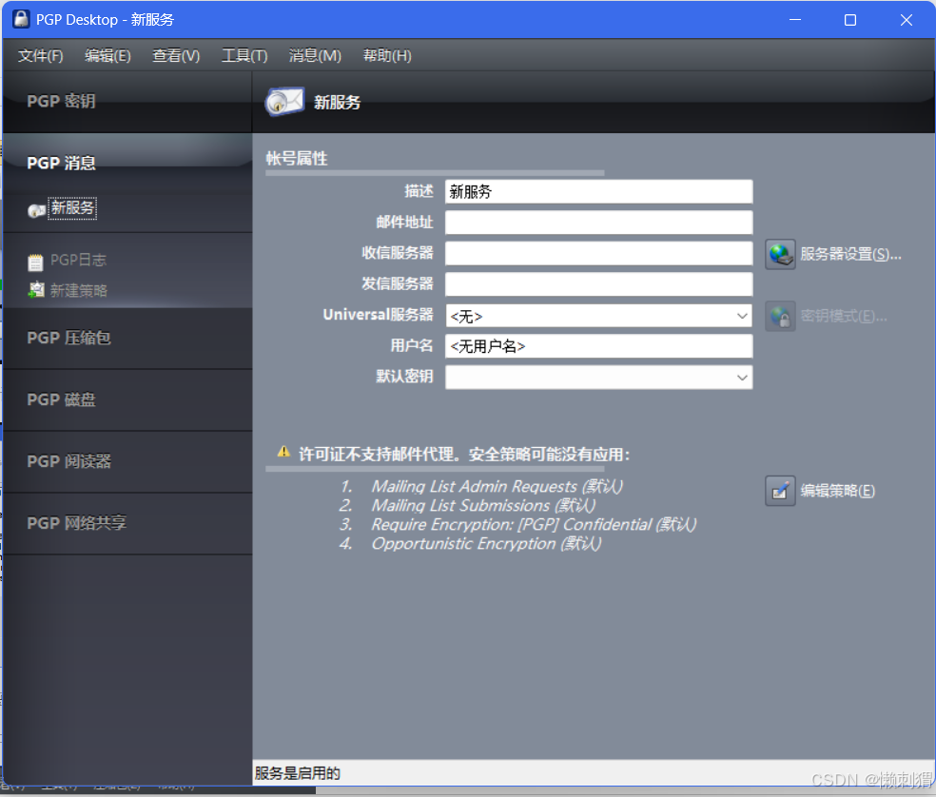Click the 密钥模式(E)... button label

(844, 316)
